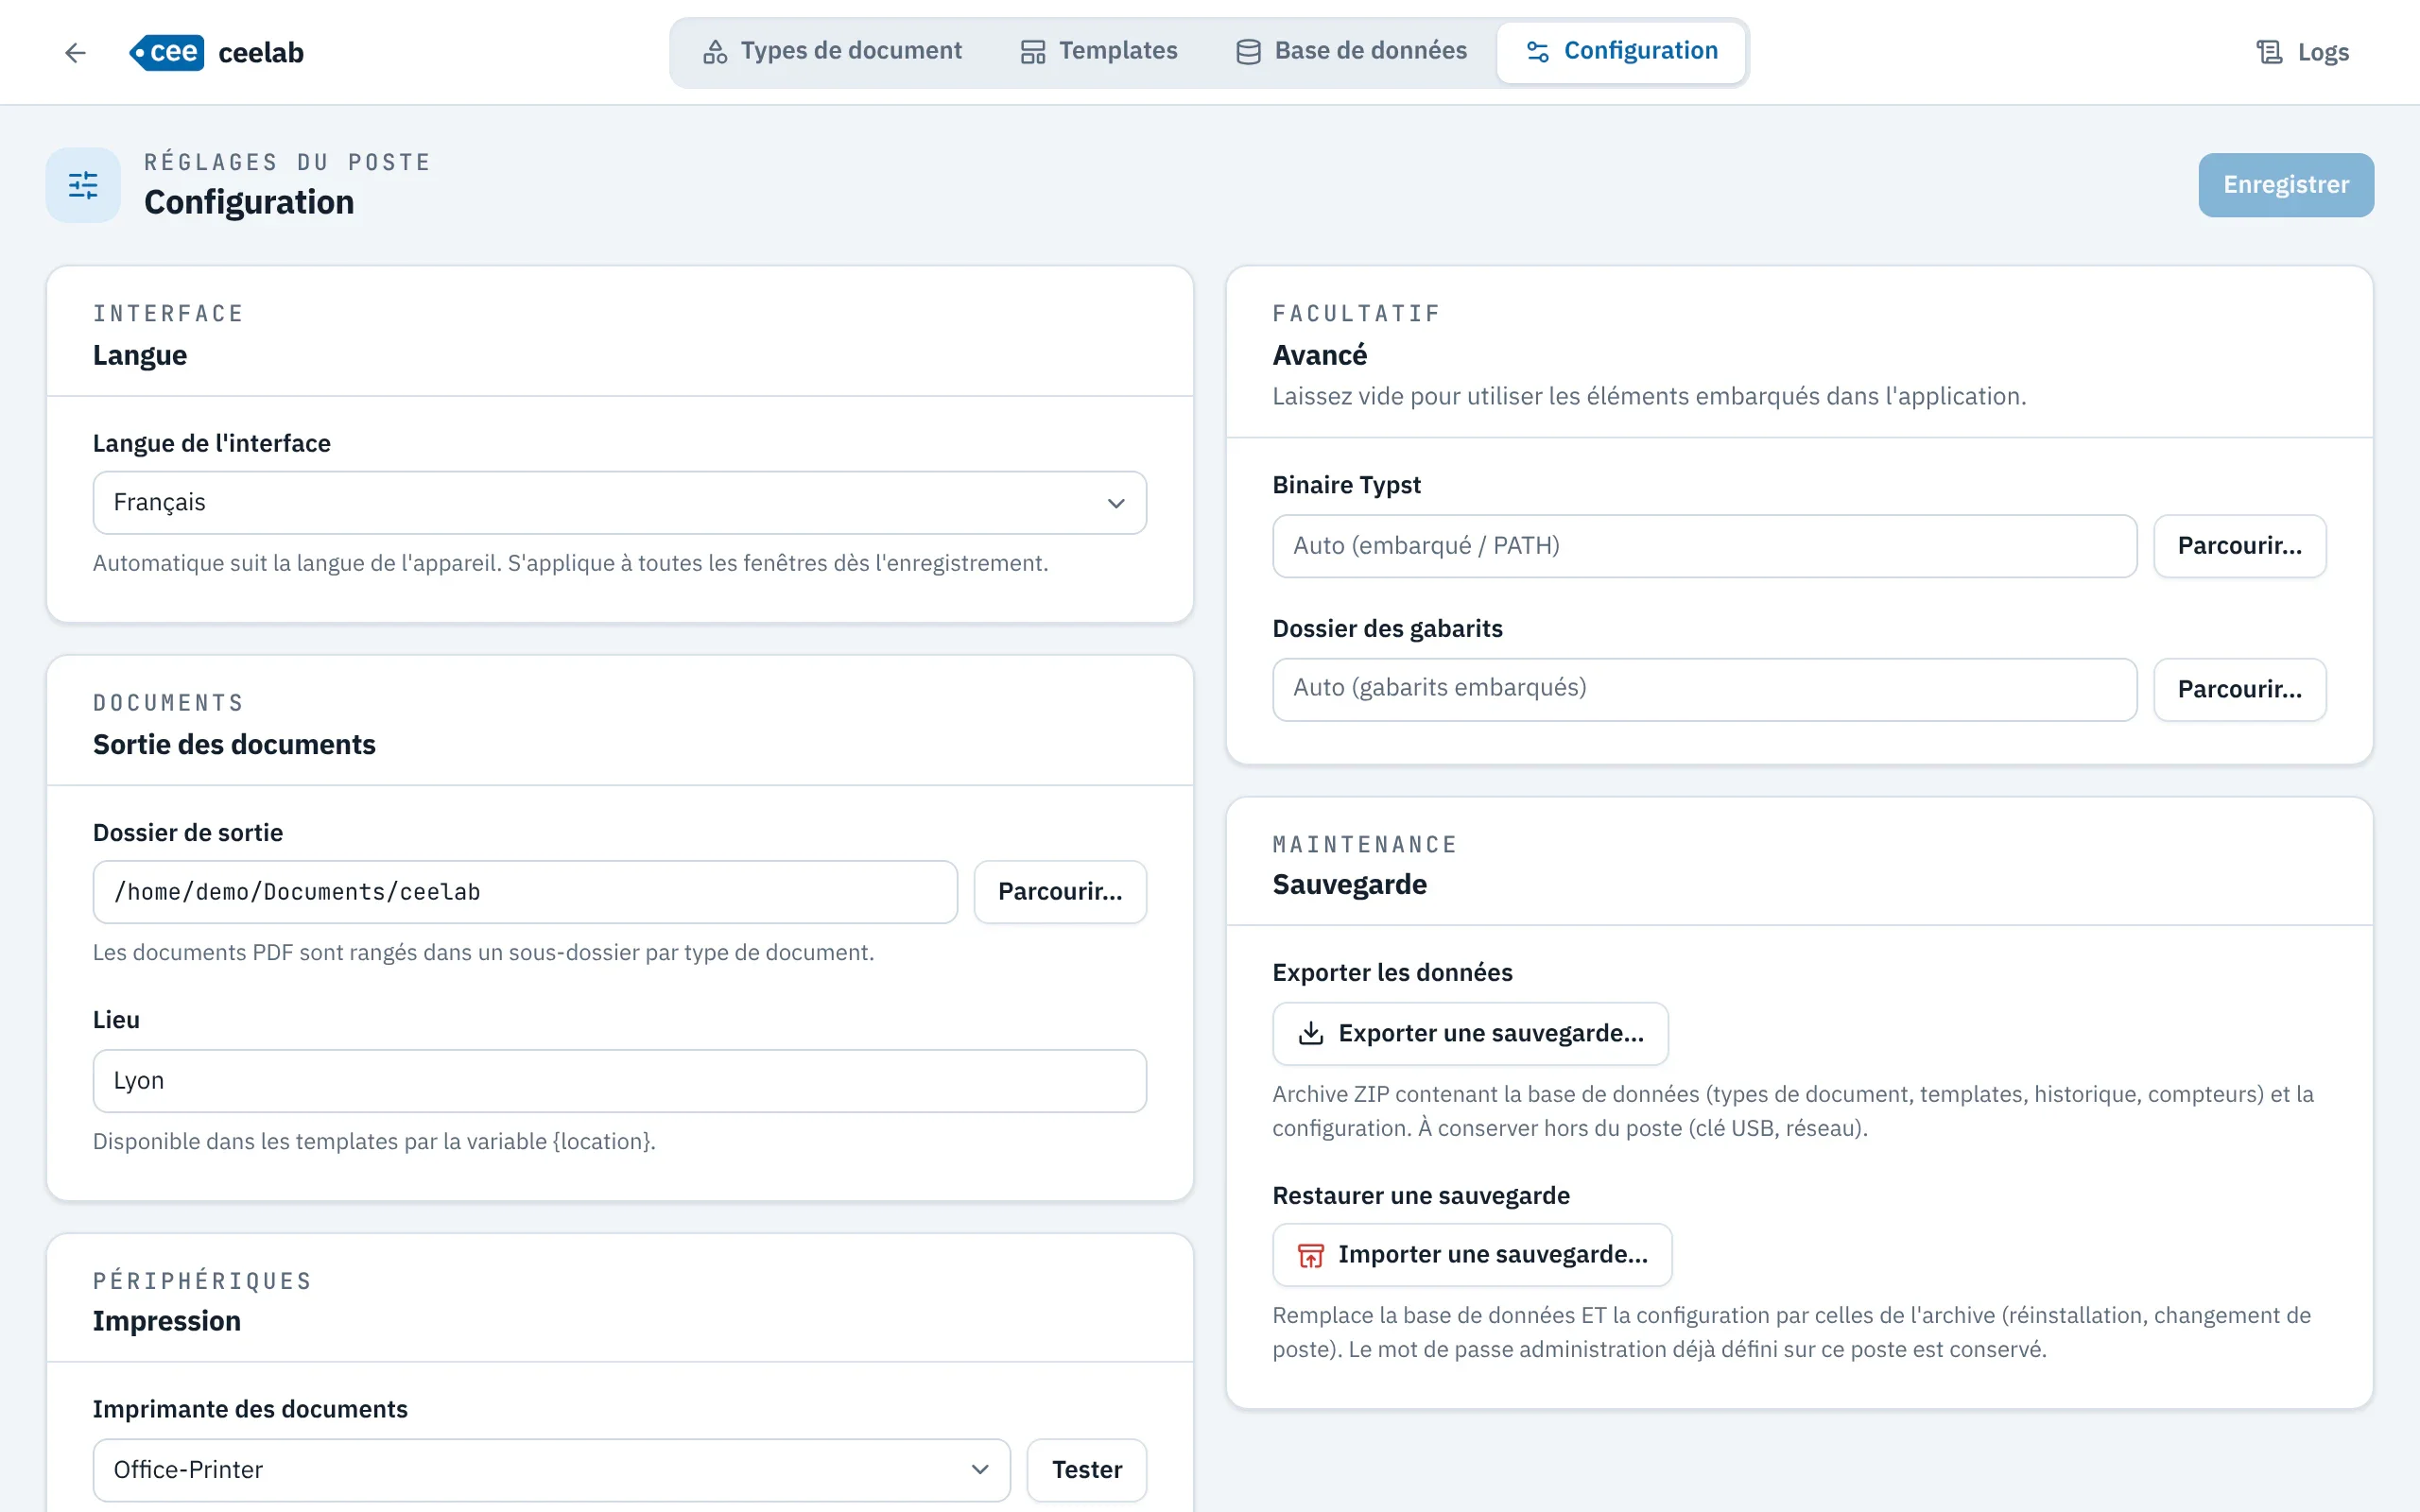Open the Base de données tab
Viewport: 2420px width, 1512px height.
1351,51
